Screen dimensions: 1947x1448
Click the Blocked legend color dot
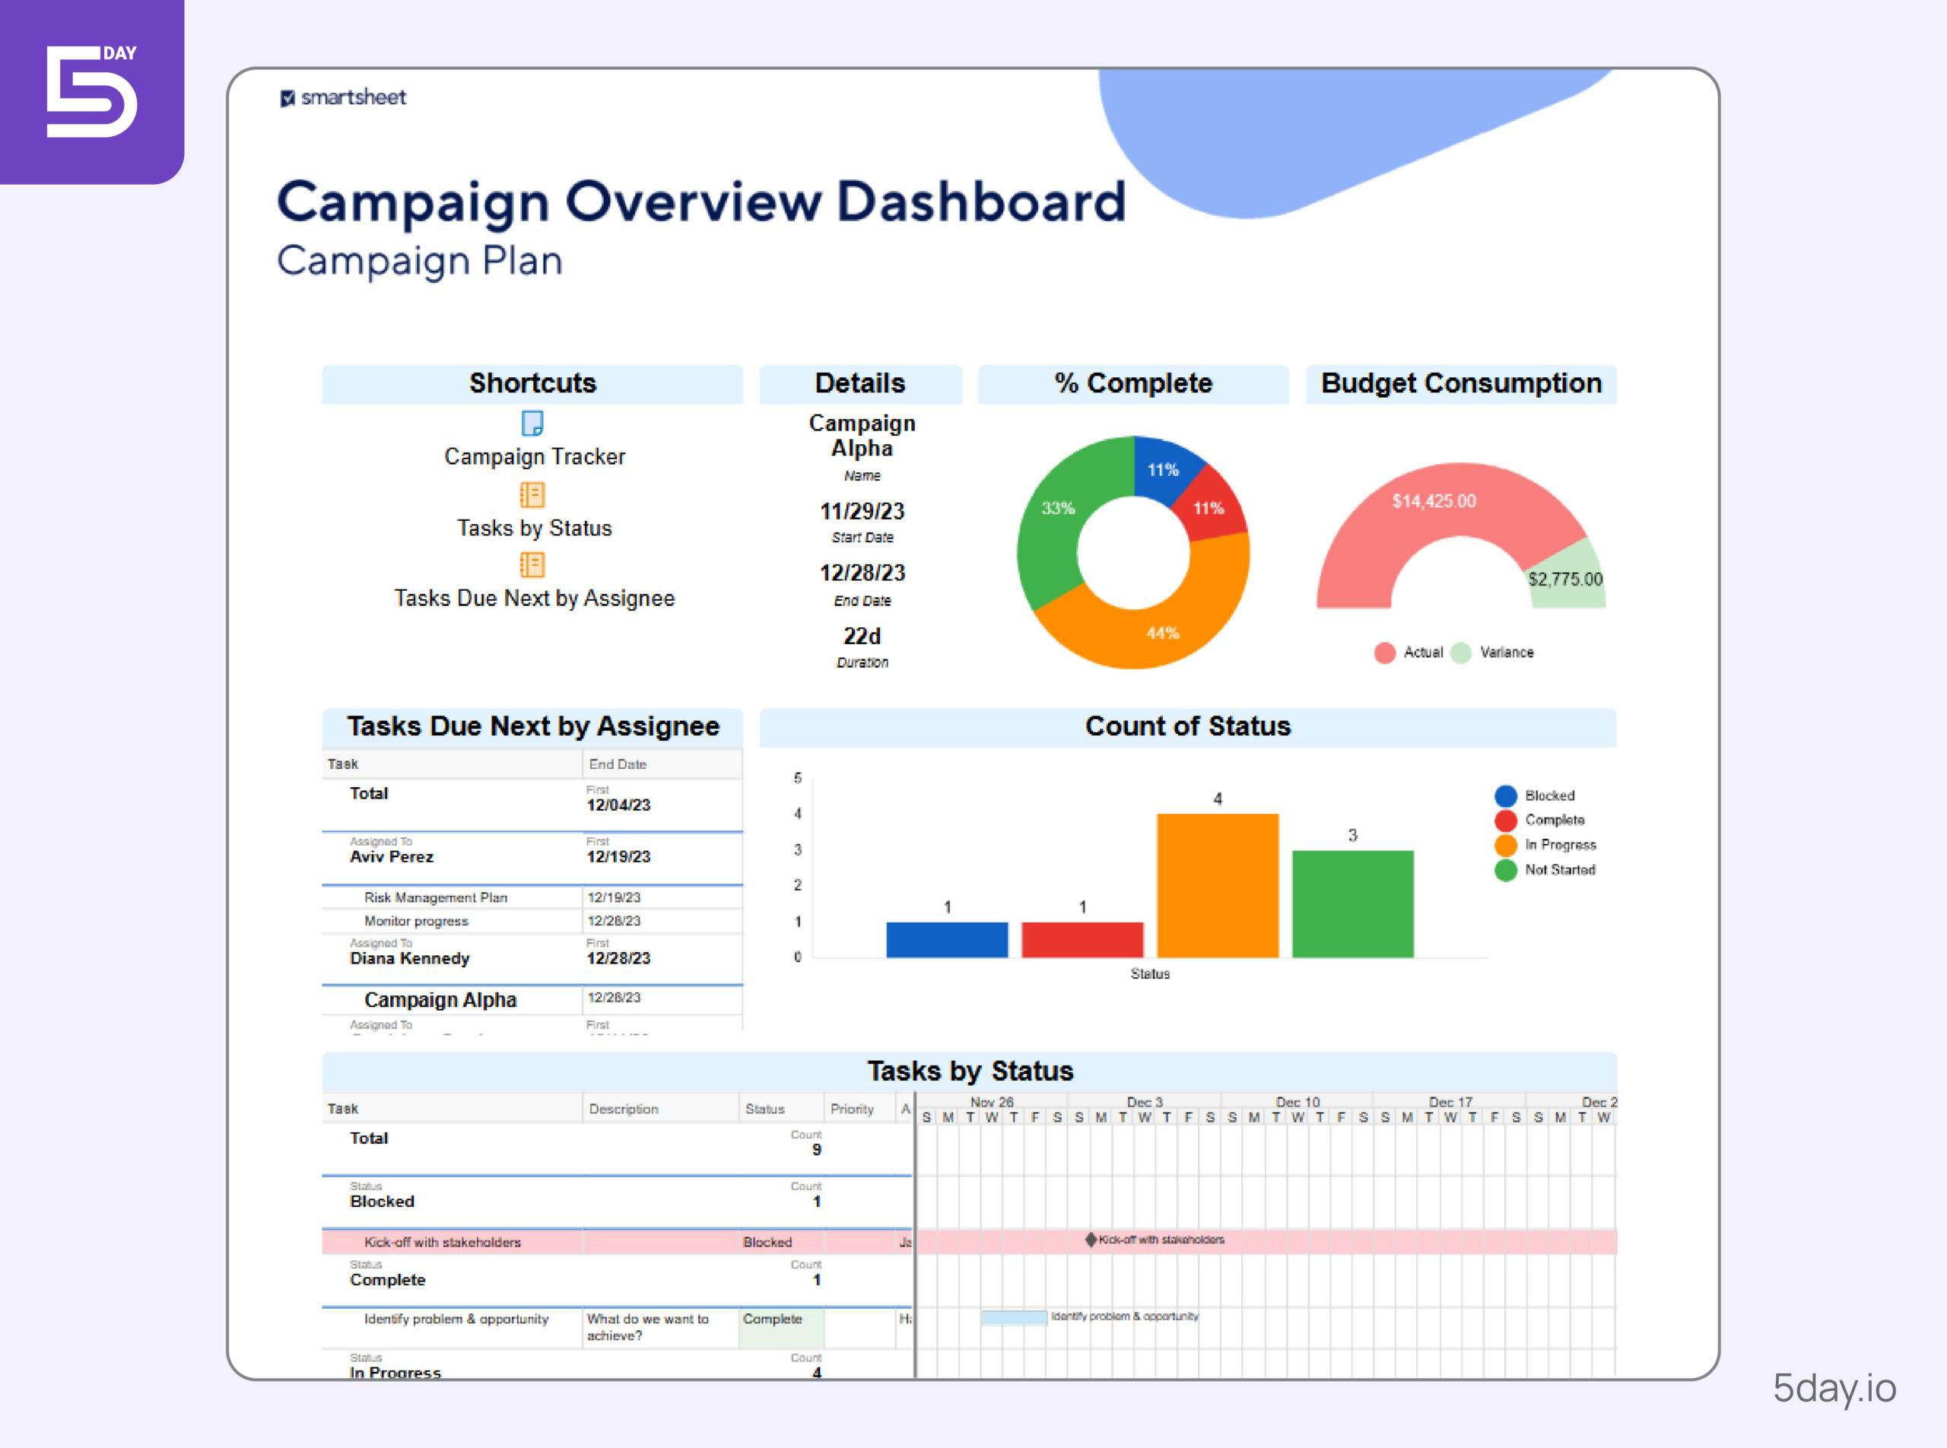coord(1506,796)
